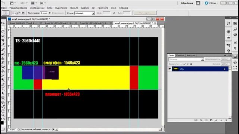The height and width of the screenshot is (134, 239).
Task: Add a layer style with fx icon
Action: pos(201,120)
